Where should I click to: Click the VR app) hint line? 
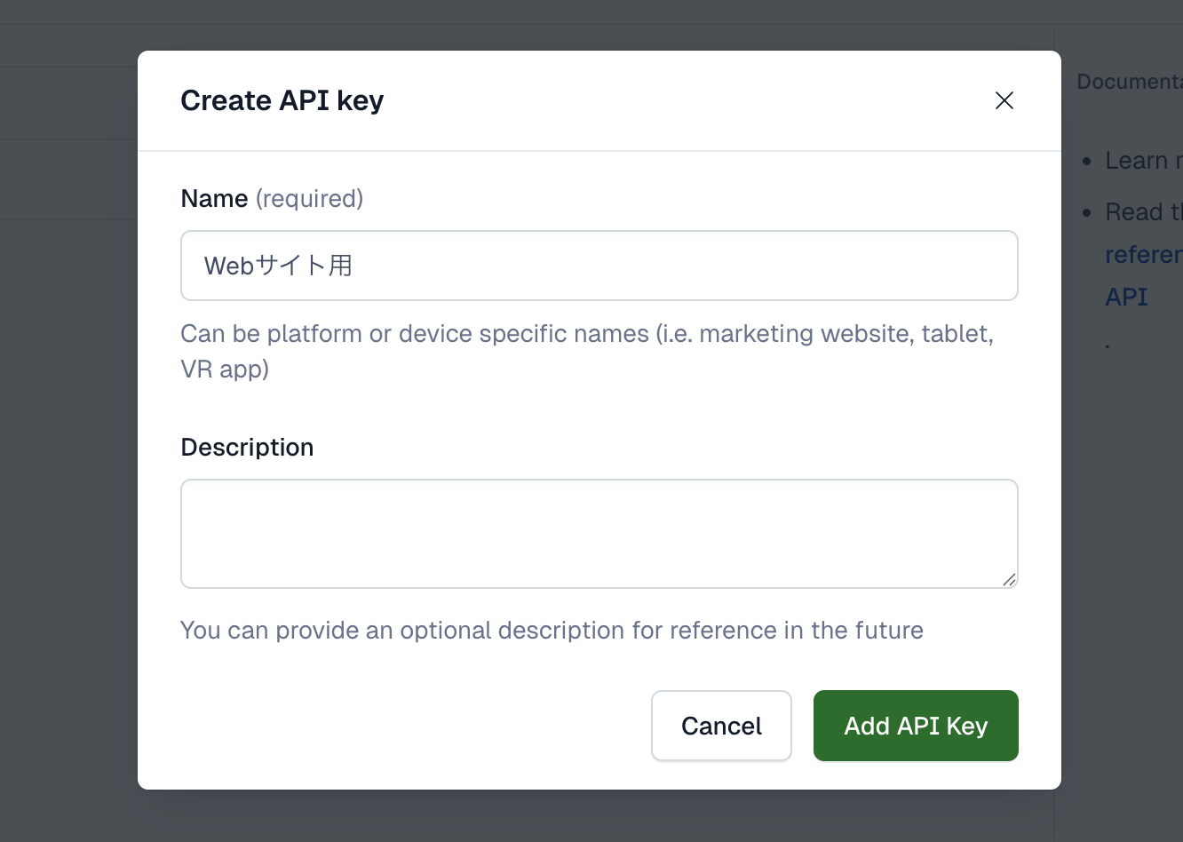pyautogui.click(x=225, y=369)
